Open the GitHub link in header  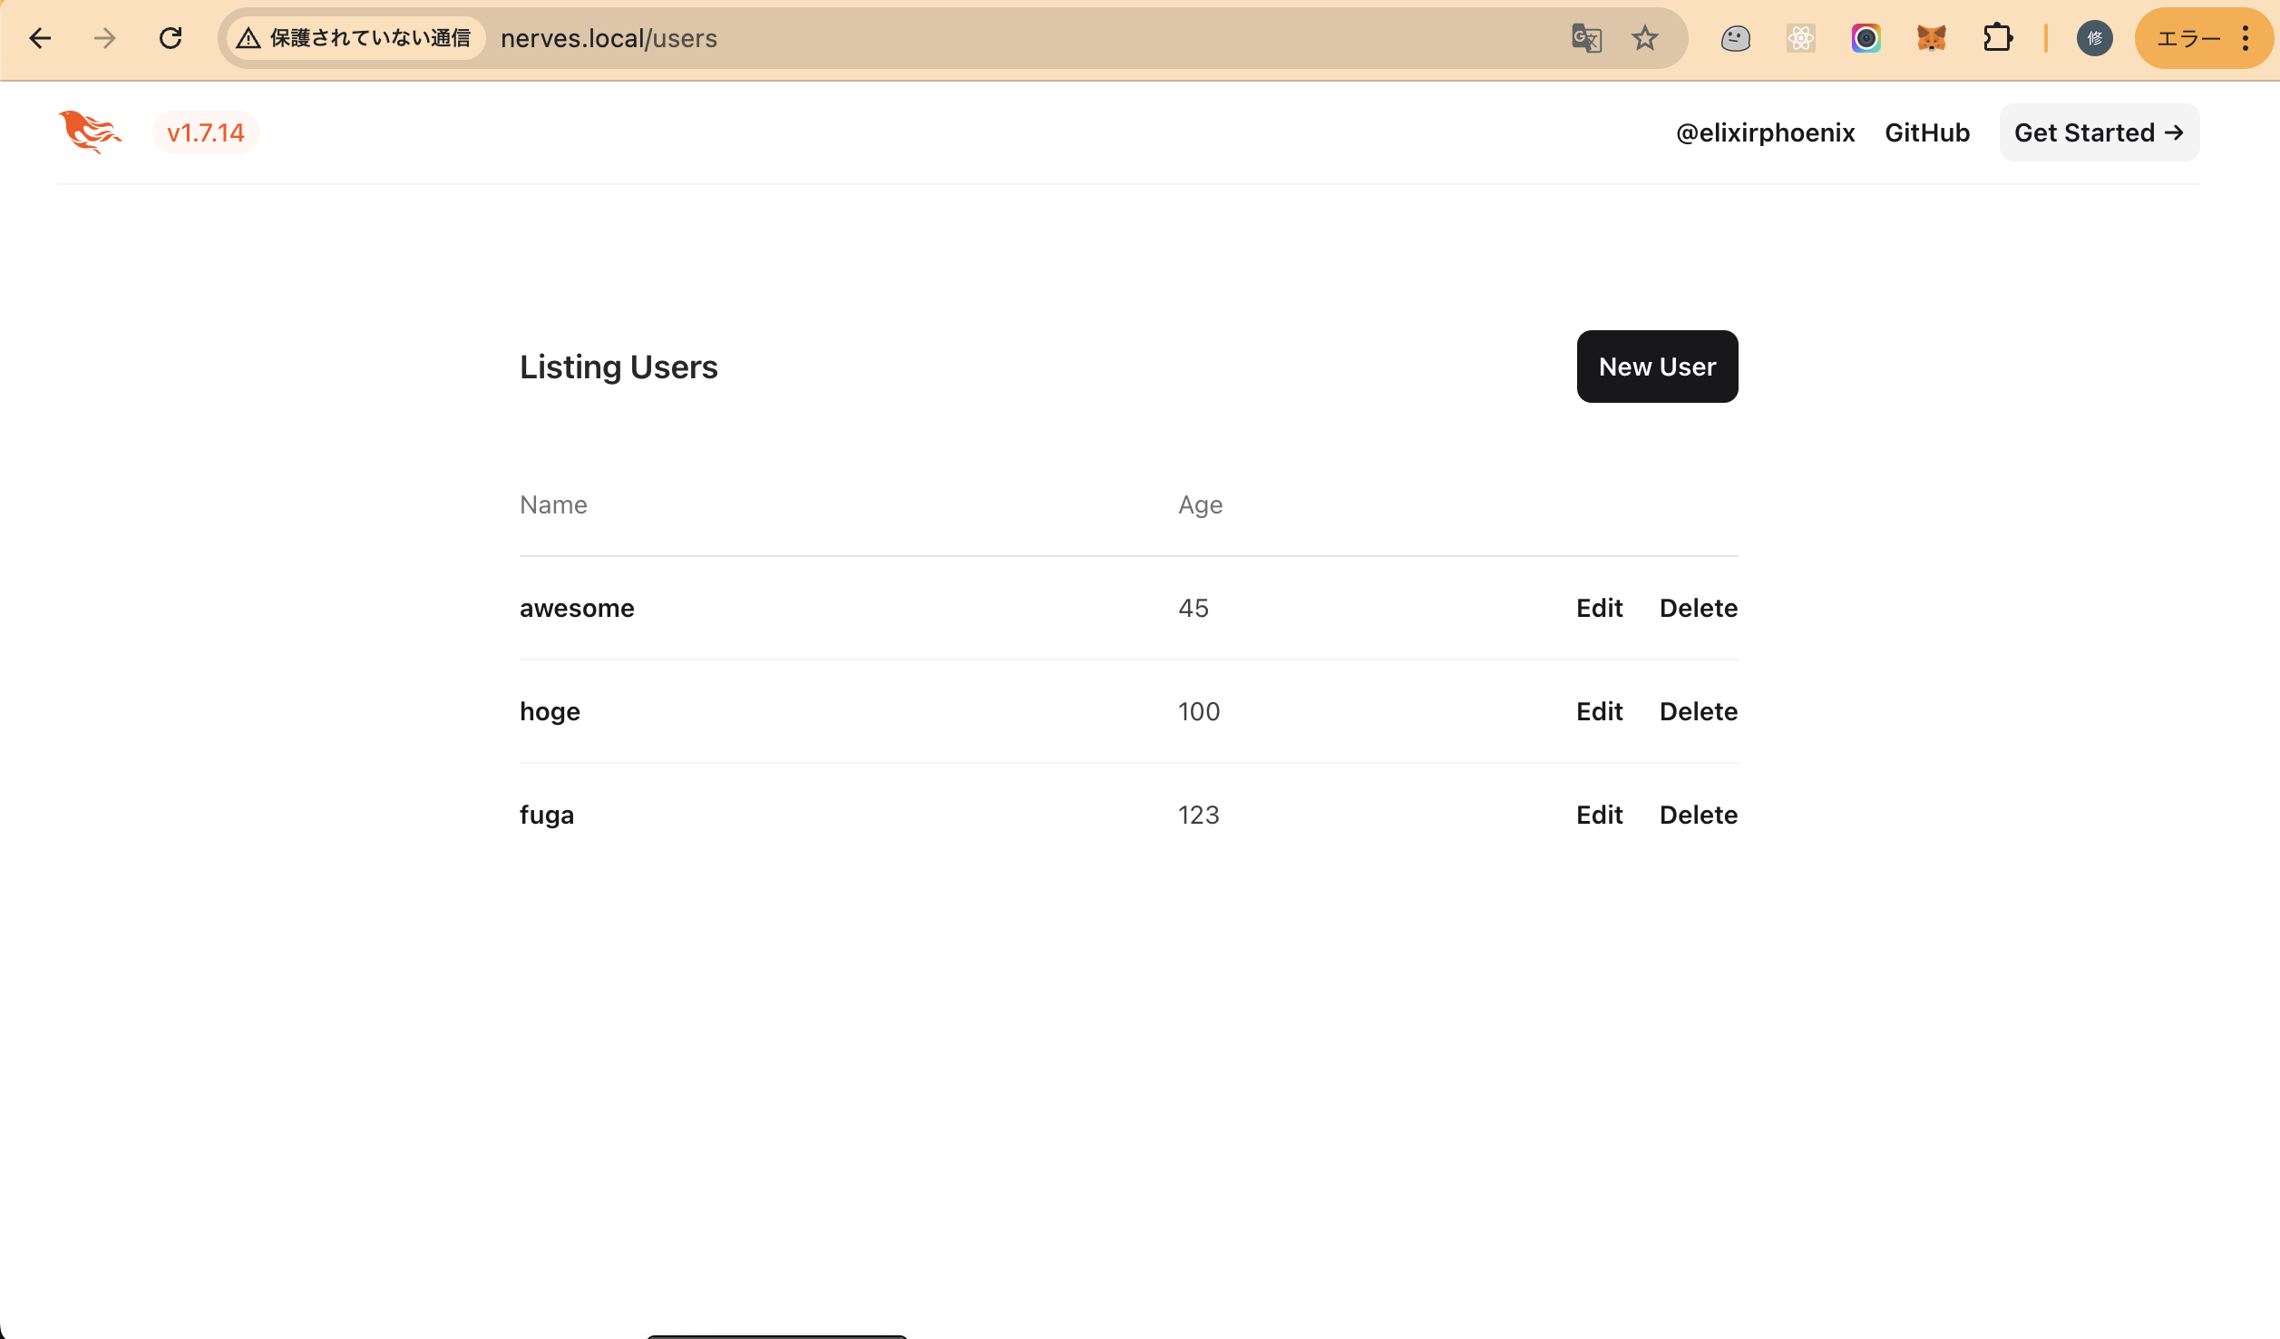pyautogui.click(x=1926, y=132)
